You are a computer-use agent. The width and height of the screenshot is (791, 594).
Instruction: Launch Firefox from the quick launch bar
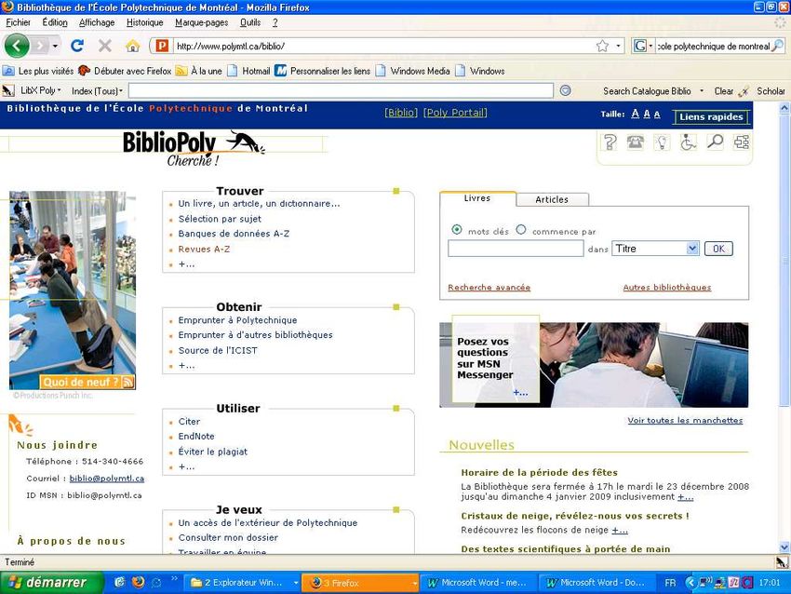click(x=138, y=583)
